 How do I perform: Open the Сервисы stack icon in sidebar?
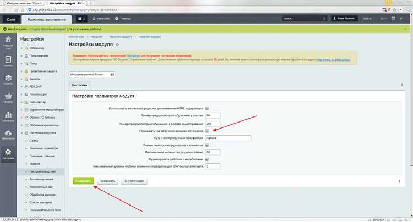coord(8,80)
